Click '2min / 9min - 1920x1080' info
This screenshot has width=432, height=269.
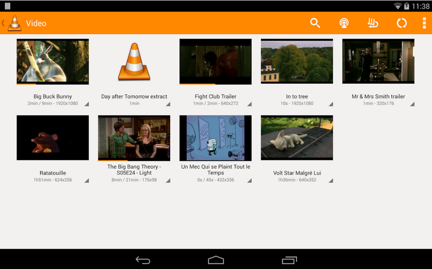coord(53,103)
